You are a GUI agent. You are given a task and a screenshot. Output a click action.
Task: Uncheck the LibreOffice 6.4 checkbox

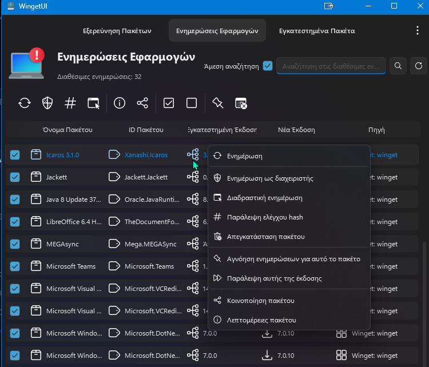15,221
